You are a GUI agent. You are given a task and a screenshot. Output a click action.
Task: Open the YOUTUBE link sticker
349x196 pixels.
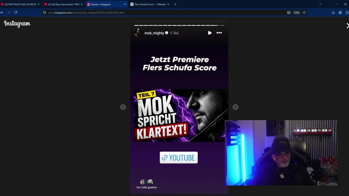point(179,158)
